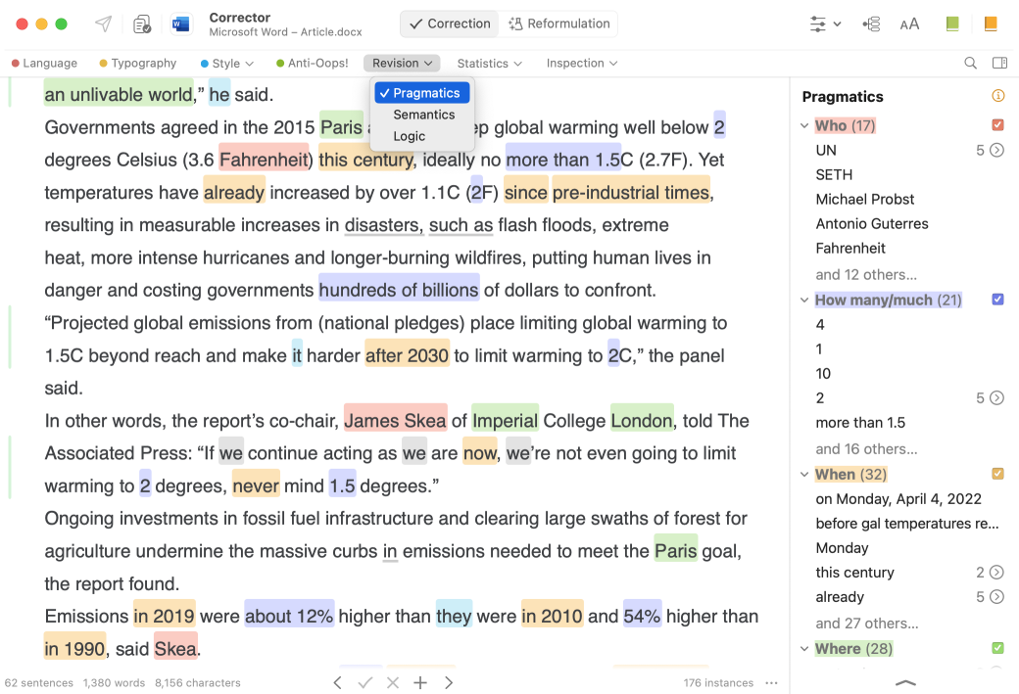Click 'and 12 others...' under Who
The height and width of the screenshot is (694, 1019).
click(x=866, y=274)
